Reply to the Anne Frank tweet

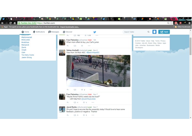(x=68, y=102)
